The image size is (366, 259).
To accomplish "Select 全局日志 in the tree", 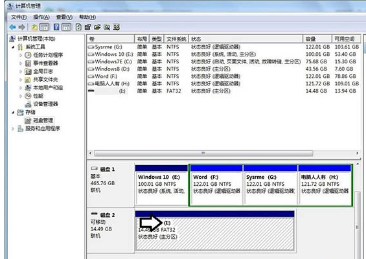I will click(39, 71).
